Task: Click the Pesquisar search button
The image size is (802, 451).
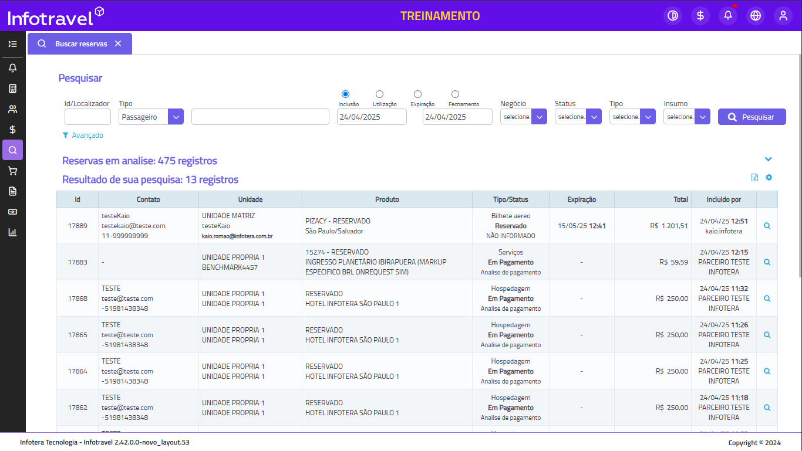Action: (x=752, y=117)
